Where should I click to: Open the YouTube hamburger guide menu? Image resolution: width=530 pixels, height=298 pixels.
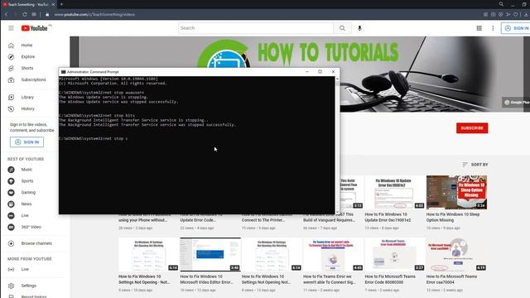click(x=11, y=28)
